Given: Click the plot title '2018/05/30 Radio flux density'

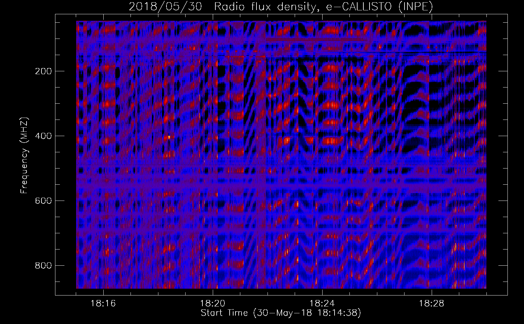Looking at the screenshot, I should (281, 6).
